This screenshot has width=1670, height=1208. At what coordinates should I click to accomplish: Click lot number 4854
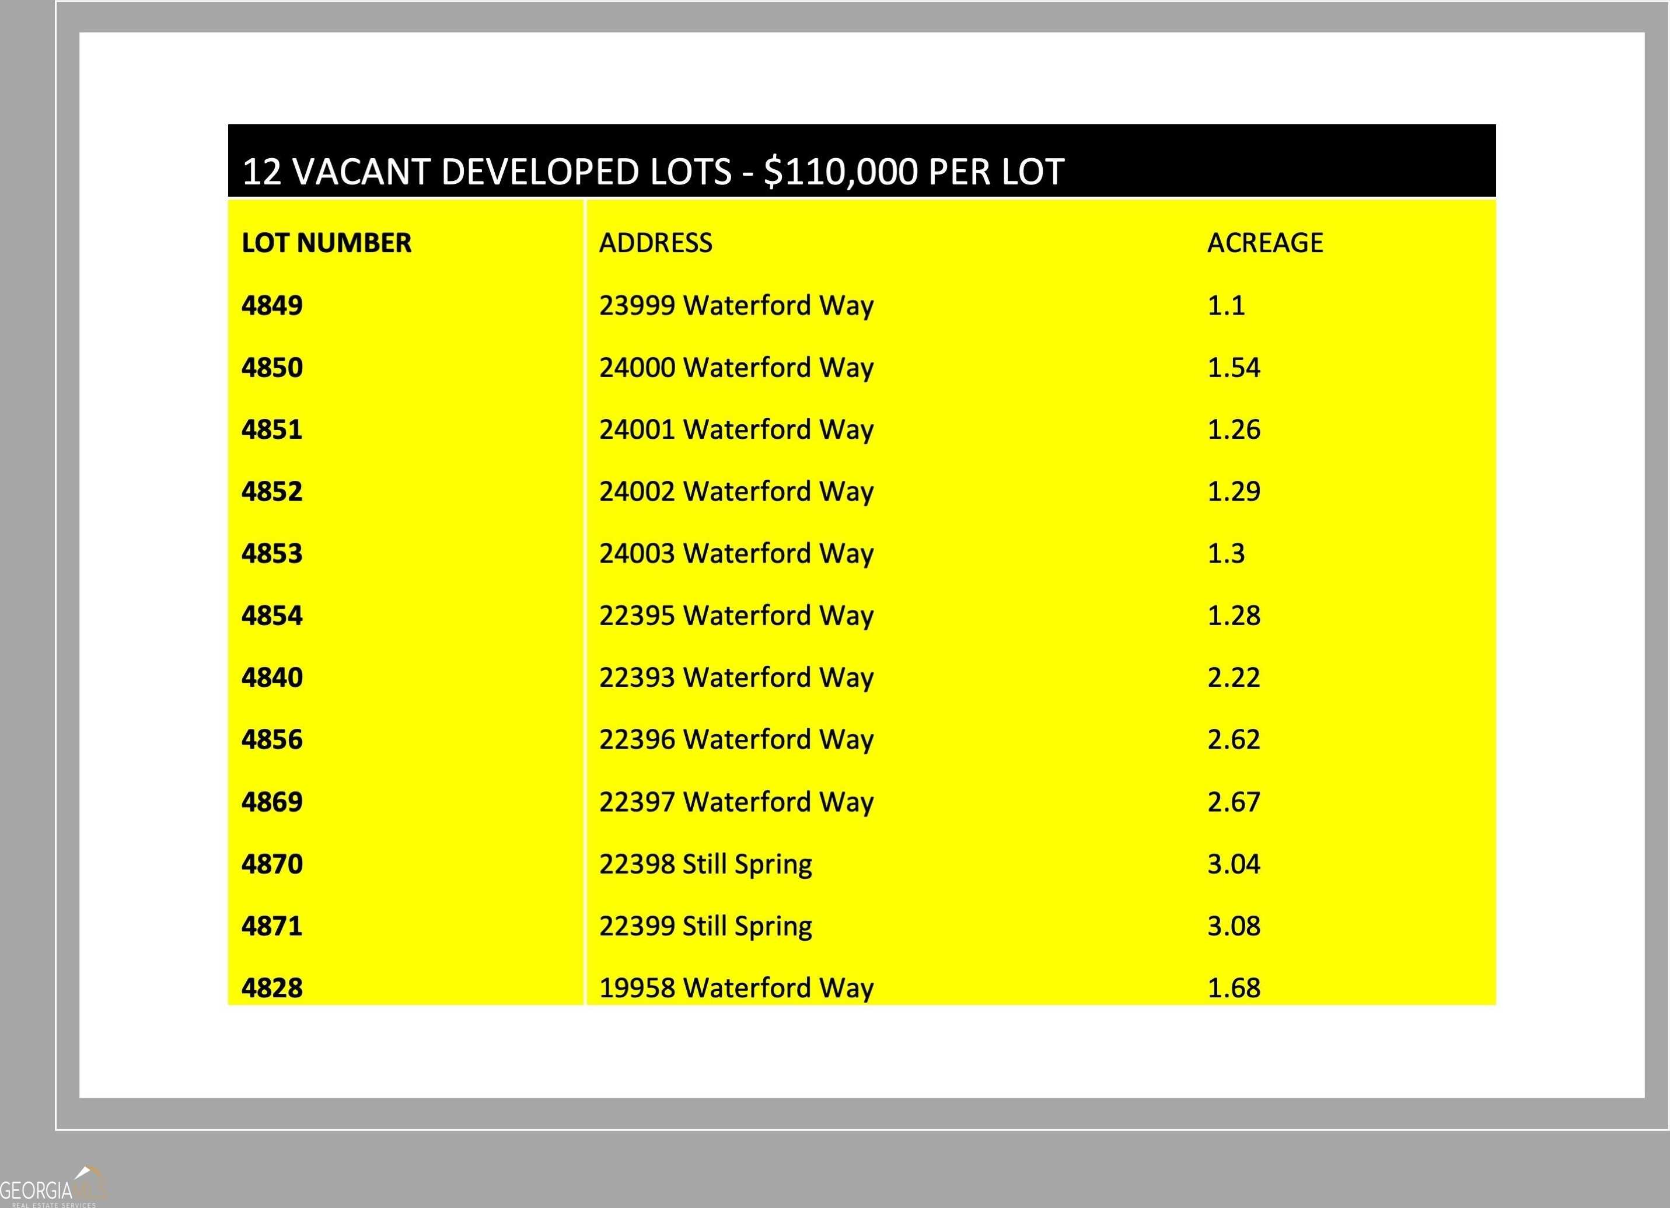pyautogui.click(x=272, y=615)
